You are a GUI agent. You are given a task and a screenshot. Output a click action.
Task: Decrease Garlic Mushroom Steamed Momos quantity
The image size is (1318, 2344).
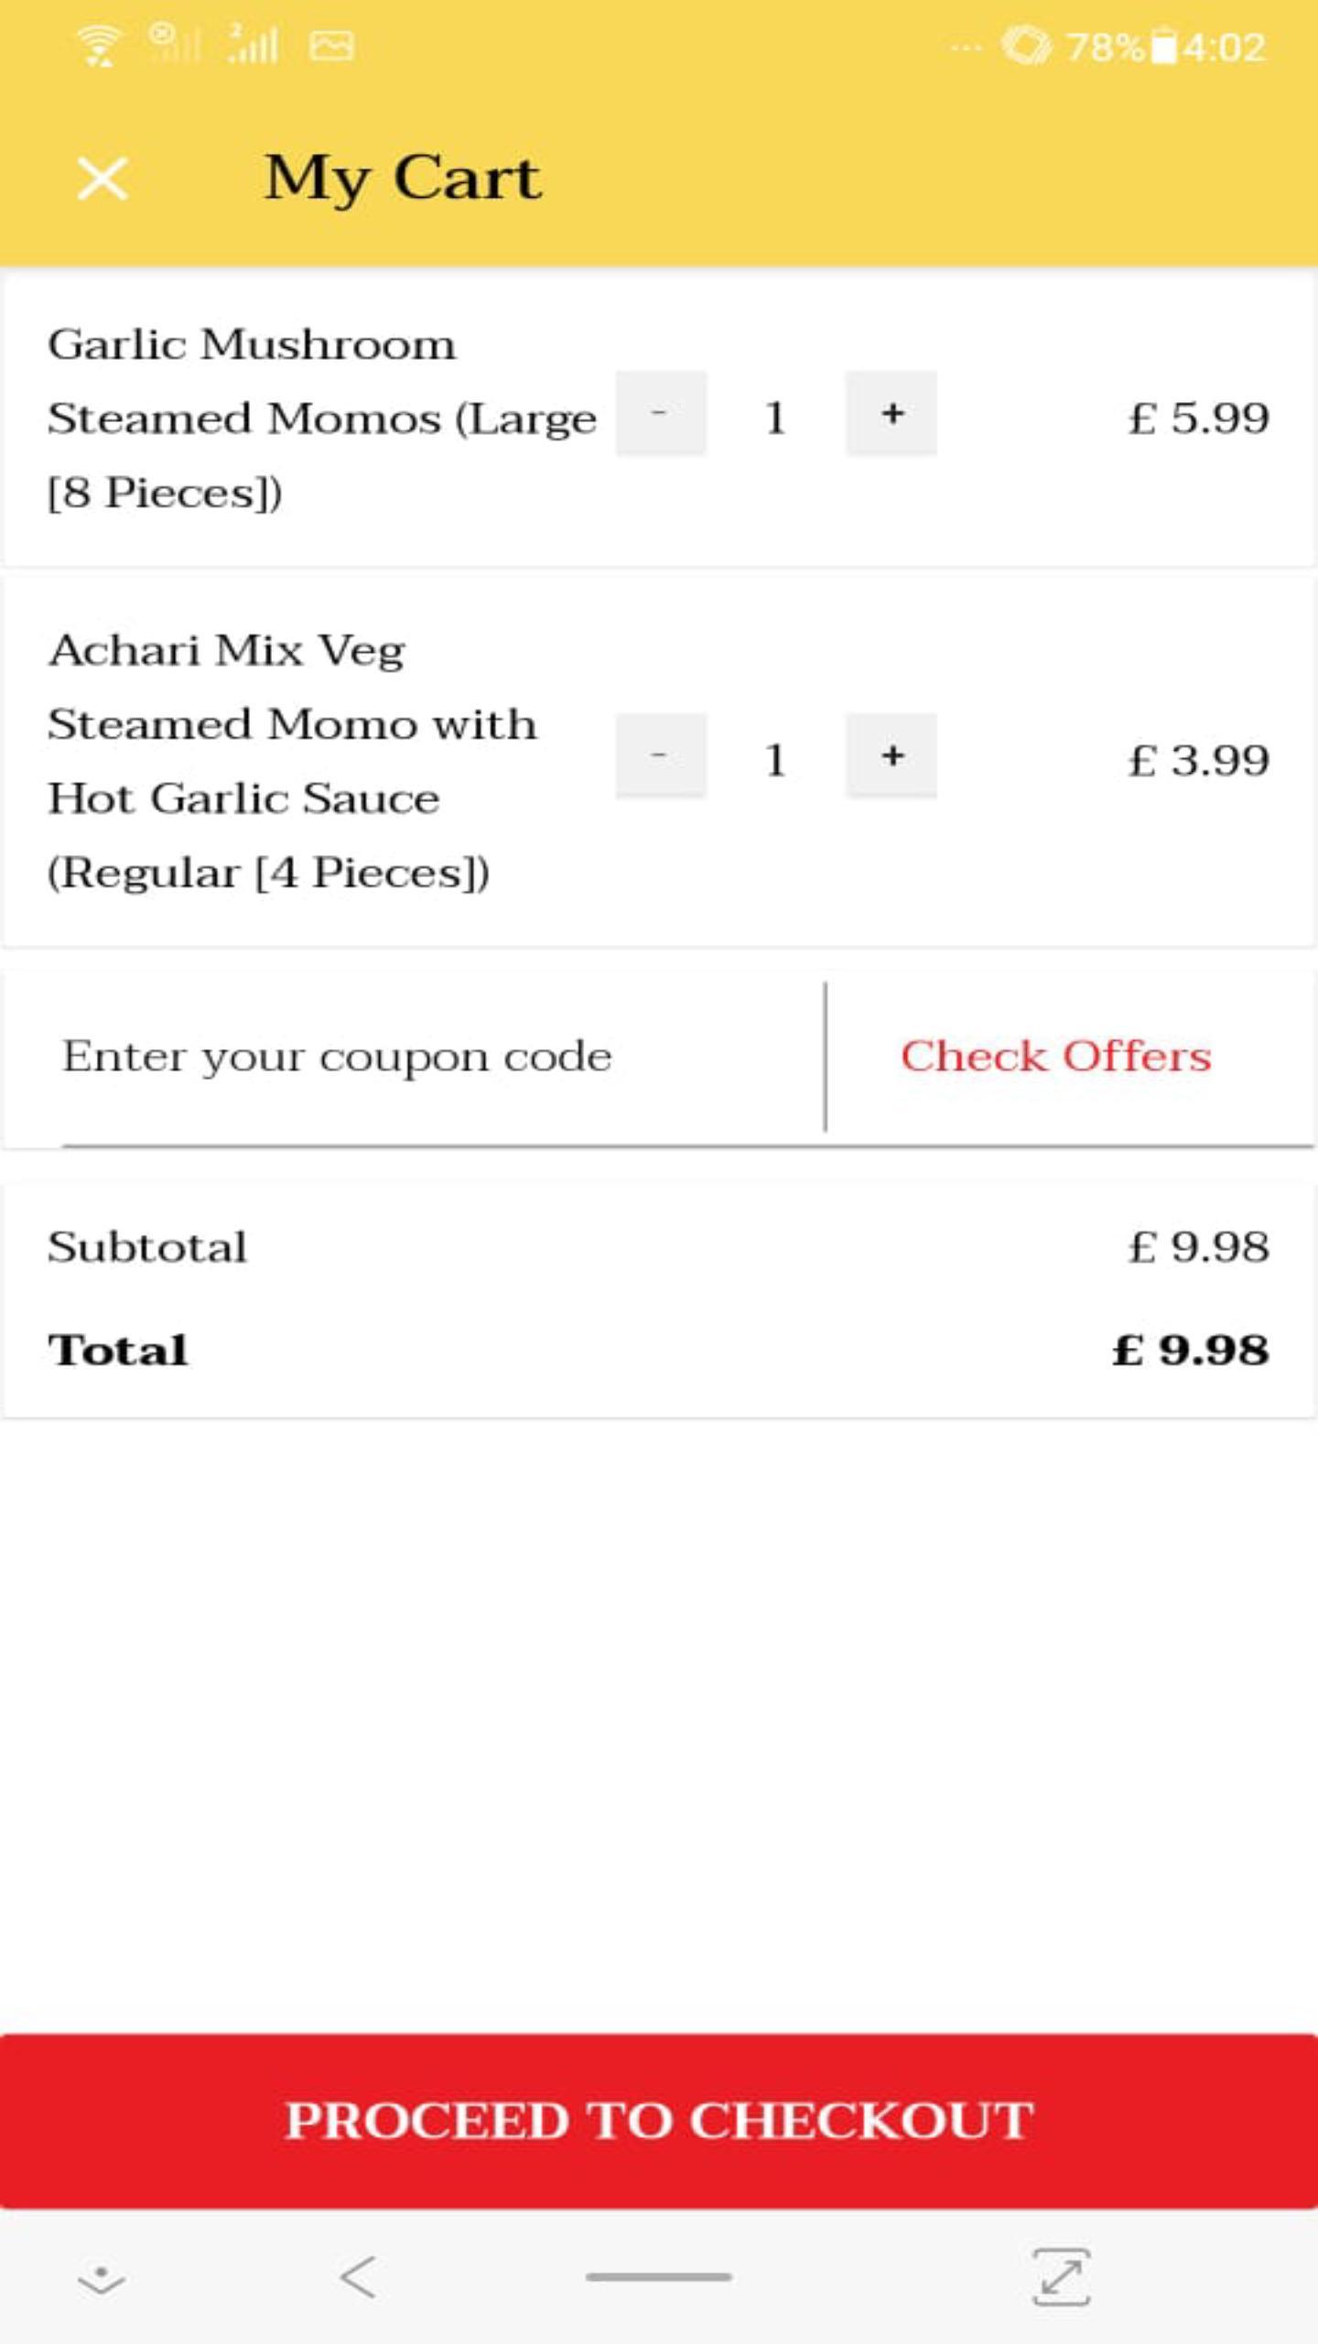(x=661, y=414)
